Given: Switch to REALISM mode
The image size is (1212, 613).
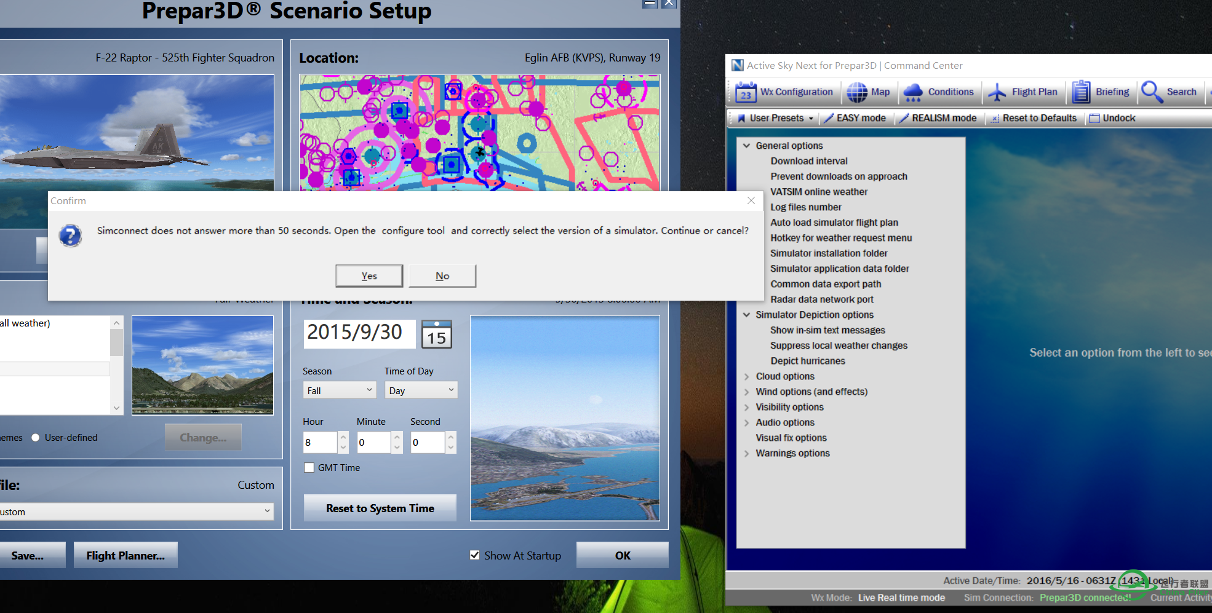Looking at the screenshot, I should (x=938, y=118).
